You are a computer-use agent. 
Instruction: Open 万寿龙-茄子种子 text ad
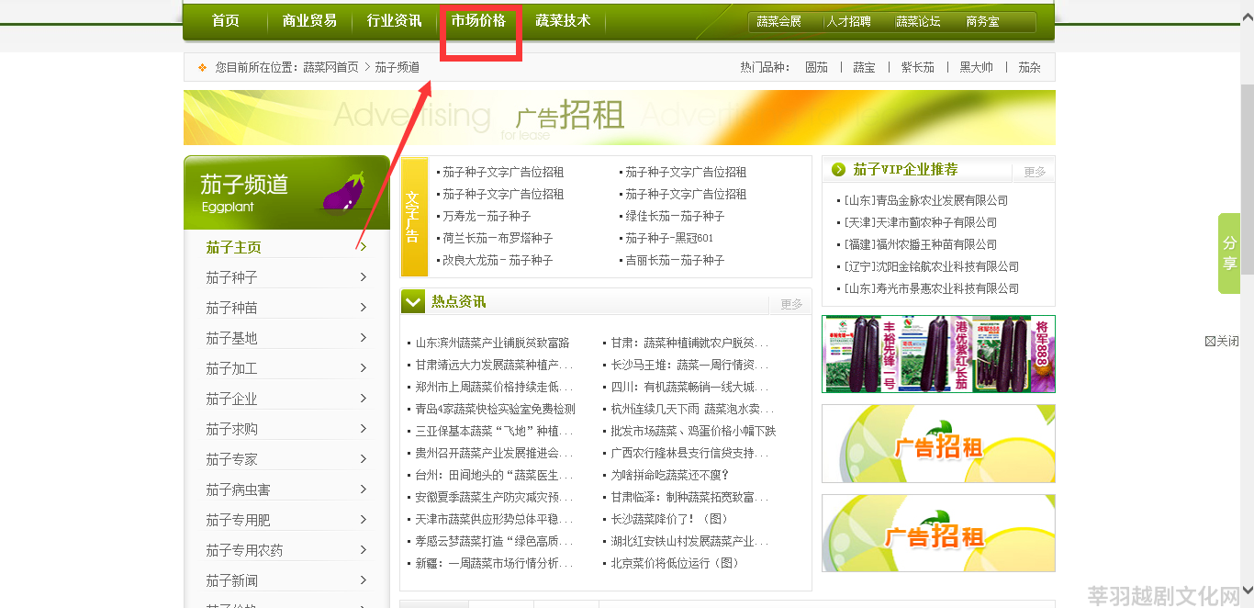487,216
